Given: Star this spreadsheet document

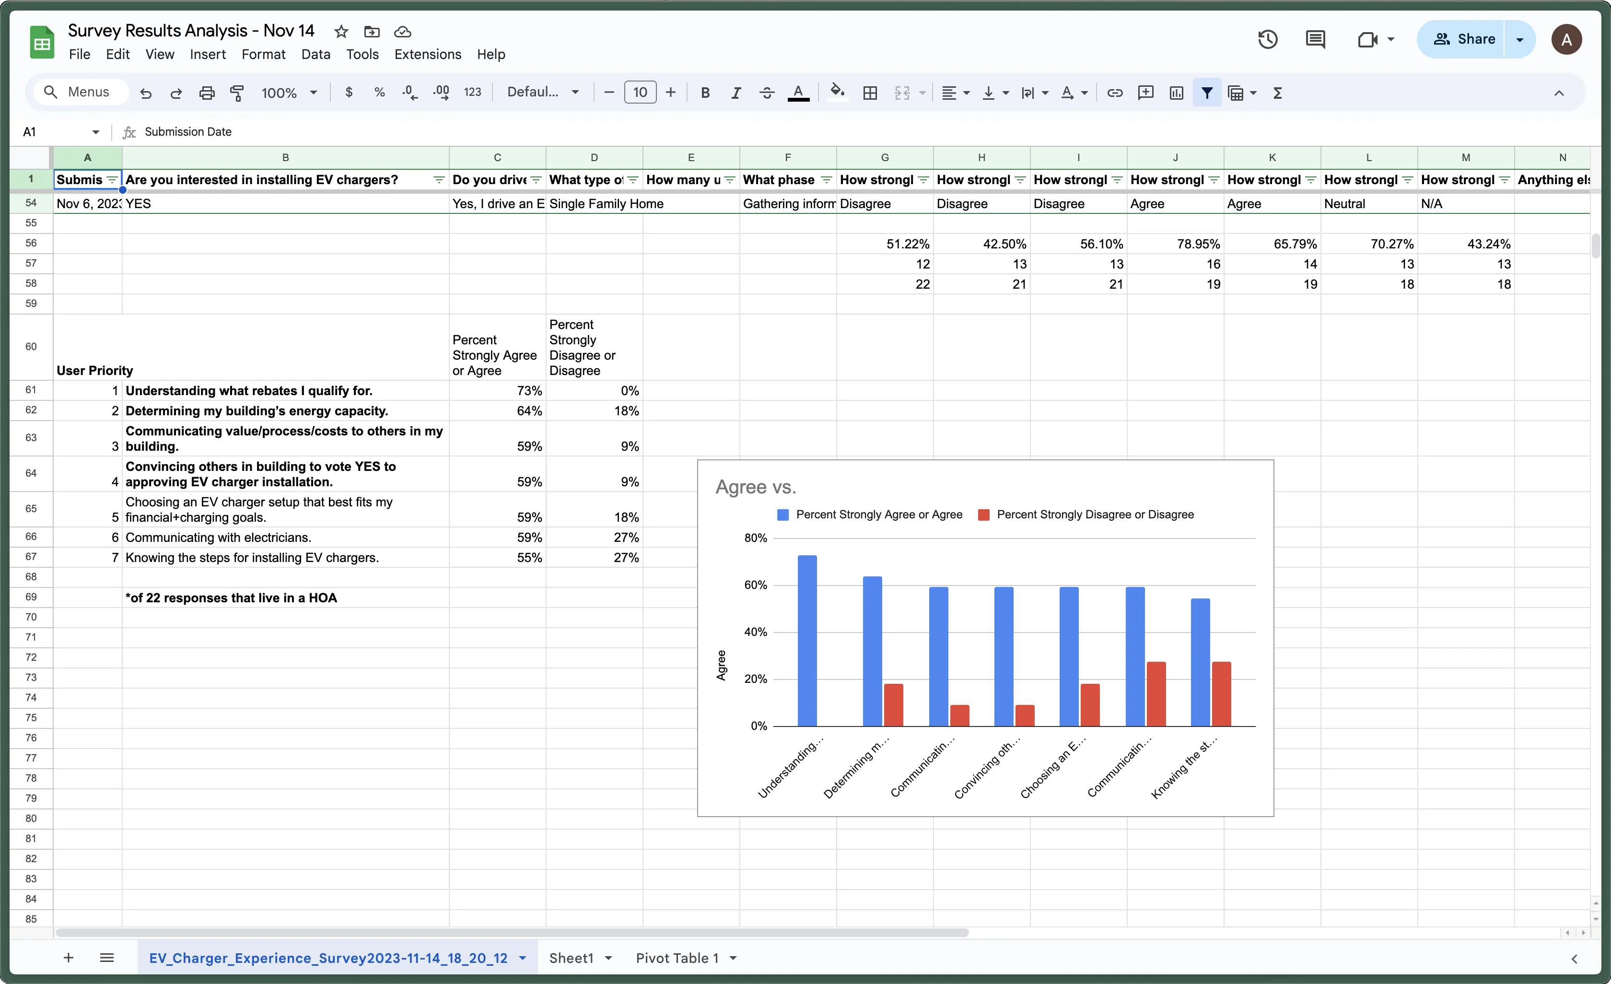Looking at the screenshot, I should (340, 31).
